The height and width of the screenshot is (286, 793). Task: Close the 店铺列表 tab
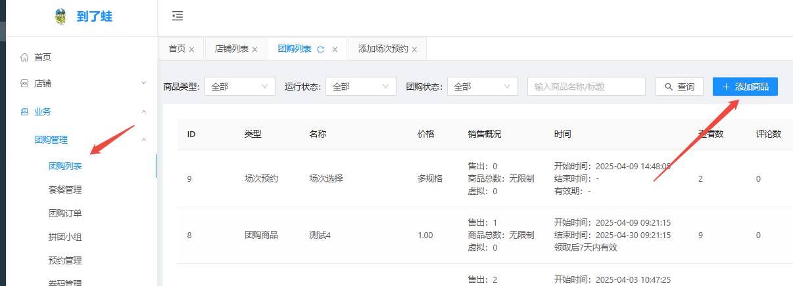click(x=254, y=49)
